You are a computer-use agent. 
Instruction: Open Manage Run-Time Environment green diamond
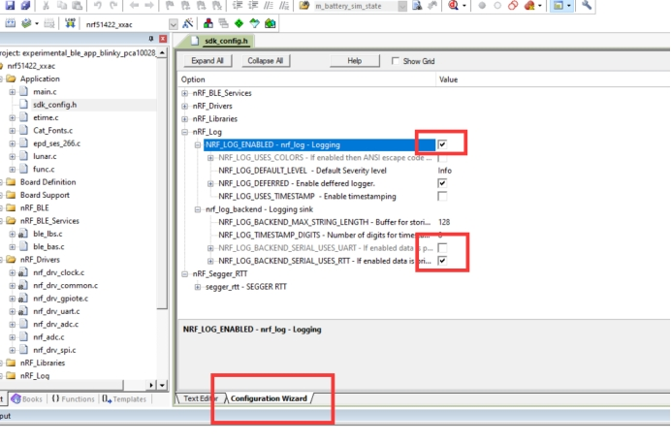[x=239, y=23]
